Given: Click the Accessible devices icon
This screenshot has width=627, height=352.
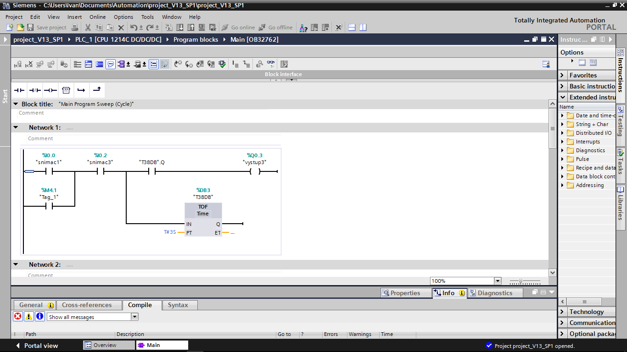Looking at the screenshot, I should (303, 27).
